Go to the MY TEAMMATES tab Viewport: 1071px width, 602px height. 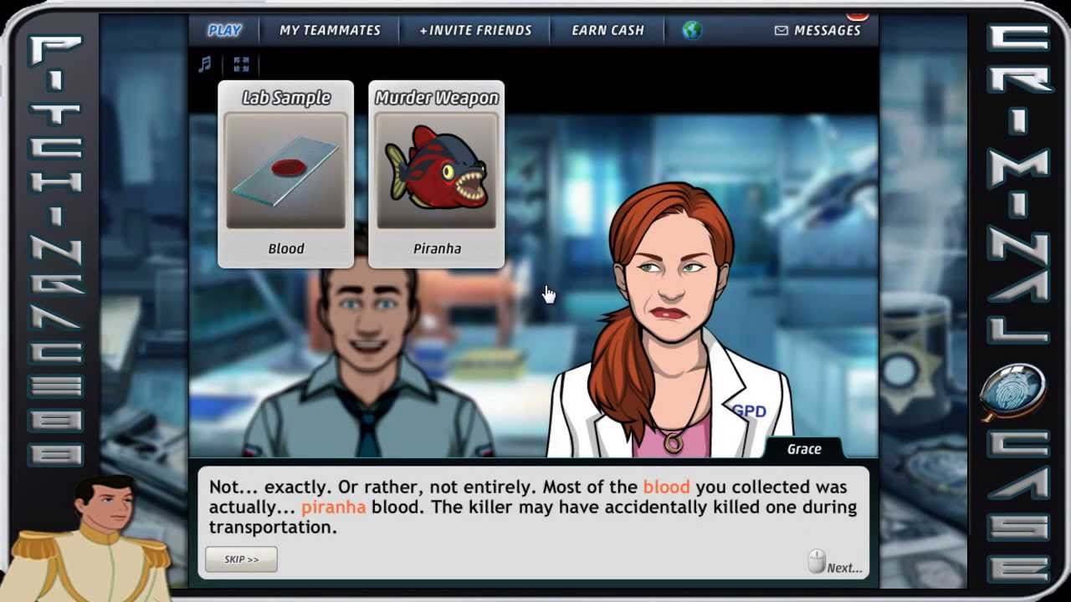pyautogui.click(x=330, y=30)
